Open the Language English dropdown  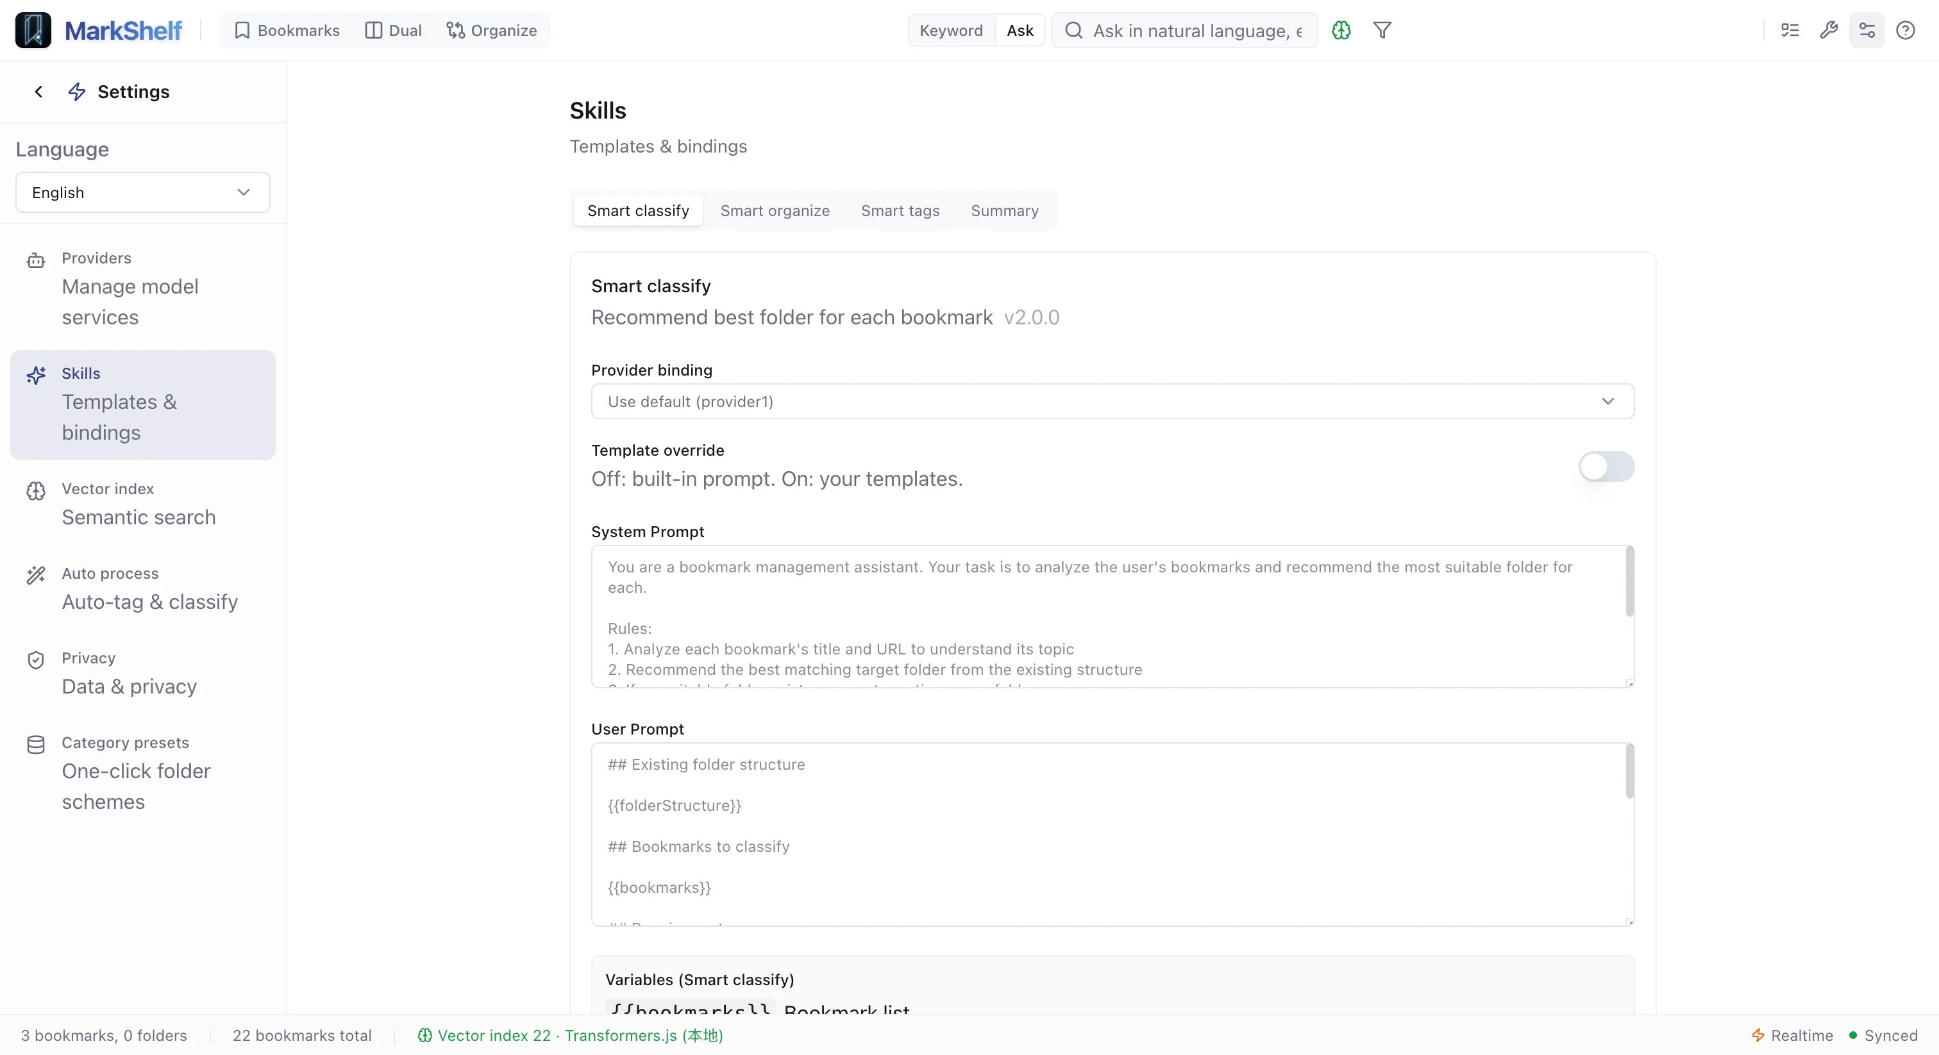(142, 193)
